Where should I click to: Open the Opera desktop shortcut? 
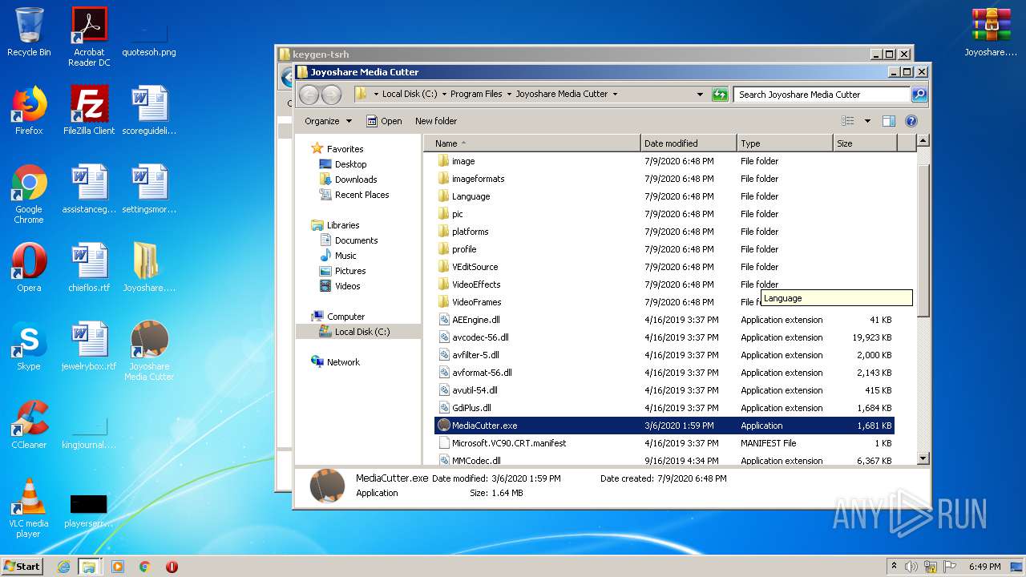coord(29,268)
